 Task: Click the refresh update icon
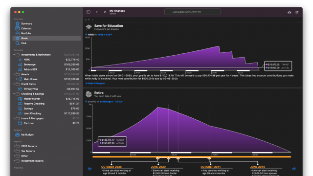tap(105, 12)
